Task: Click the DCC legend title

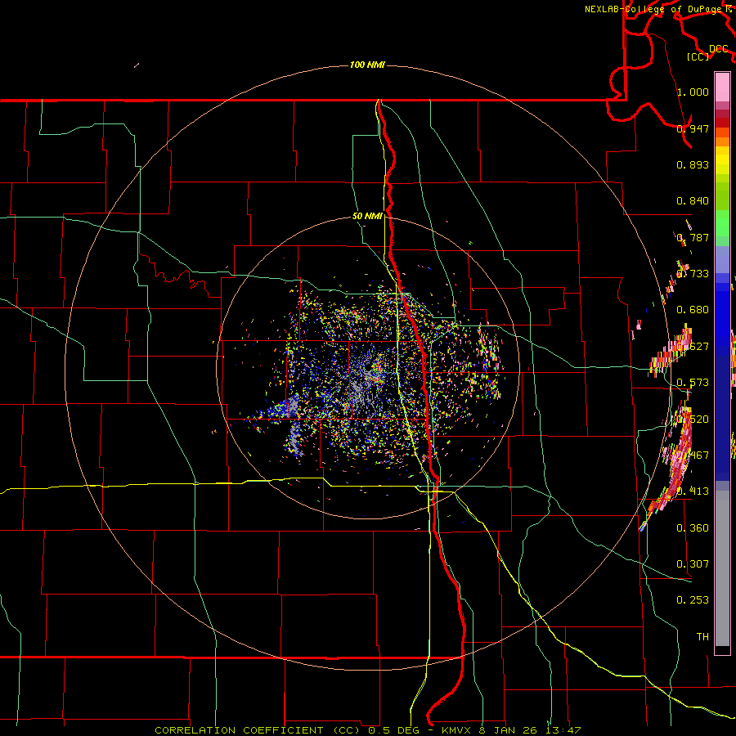Action: (x=718, y=49)
